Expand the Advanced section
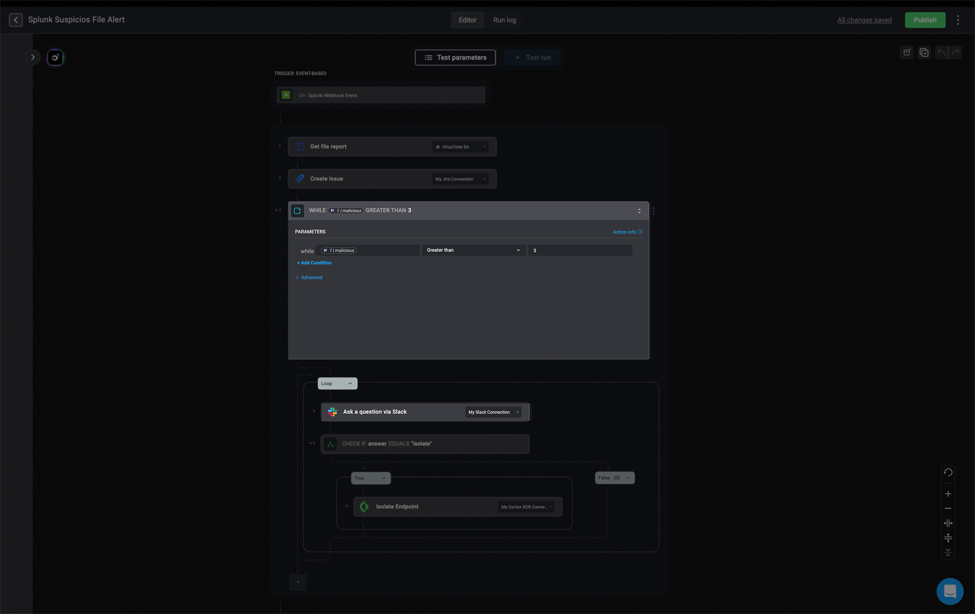This screenshot has width=975, height=614. (x=309, y=278)
